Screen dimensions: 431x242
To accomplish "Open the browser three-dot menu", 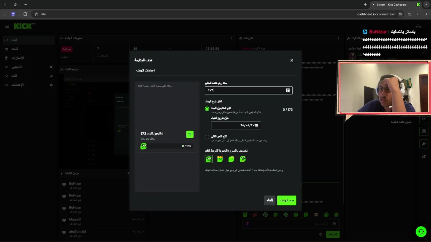I will click(5, 14).
